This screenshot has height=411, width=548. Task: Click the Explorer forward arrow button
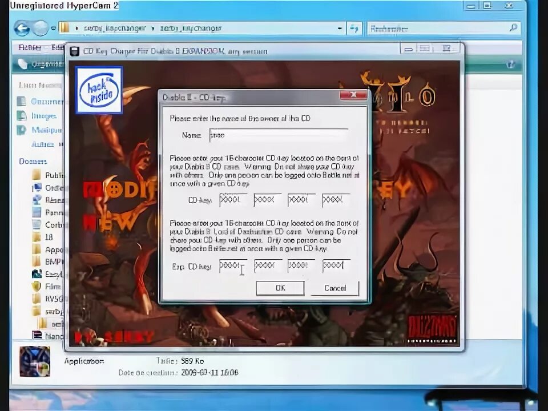point(41,29)
